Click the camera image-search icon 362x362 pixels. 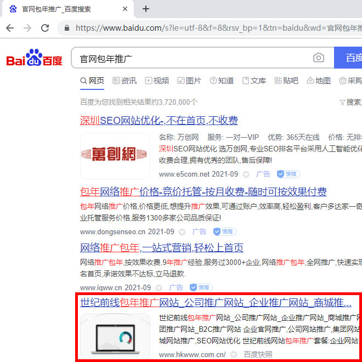[x=319, y=58]
